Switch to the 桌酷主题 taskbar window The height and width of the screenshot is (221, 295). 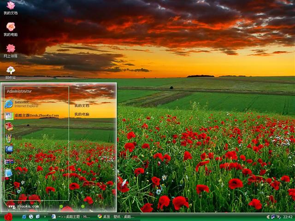71,217
